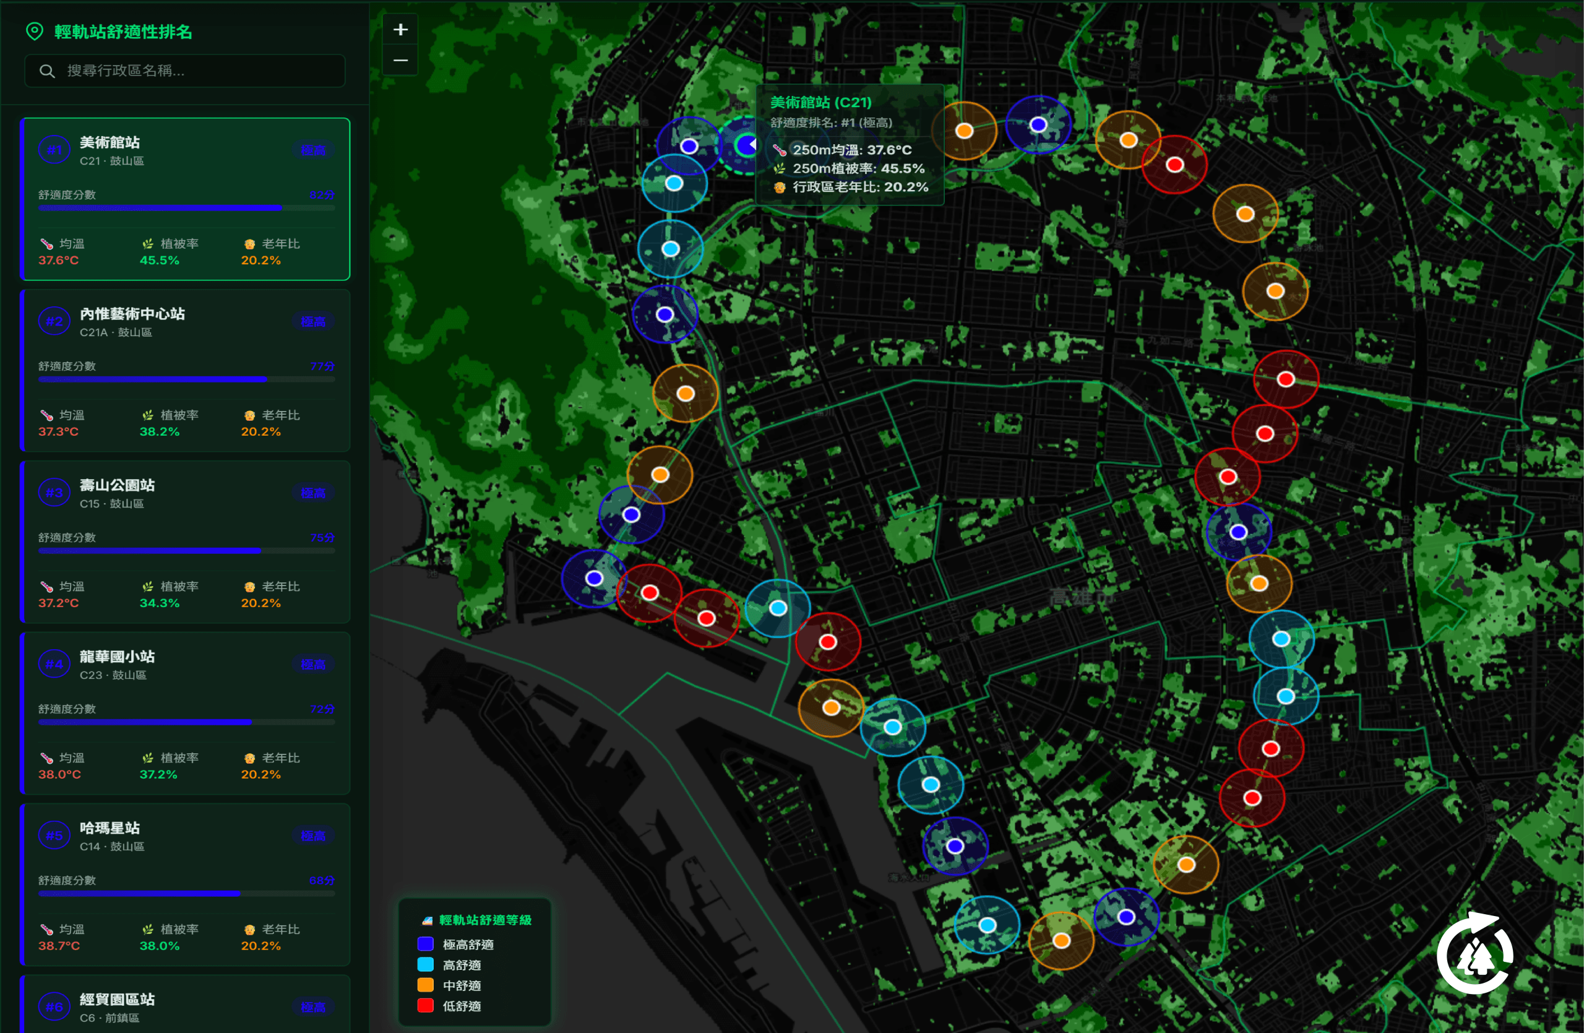Click the 內惟藝術中心站 comfort score bar

coord(186,379)
